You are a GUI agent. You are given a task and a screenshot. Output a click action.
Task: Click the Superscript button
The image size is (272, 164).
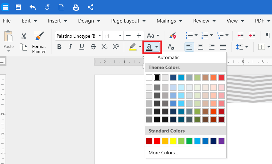coord(116,47)
